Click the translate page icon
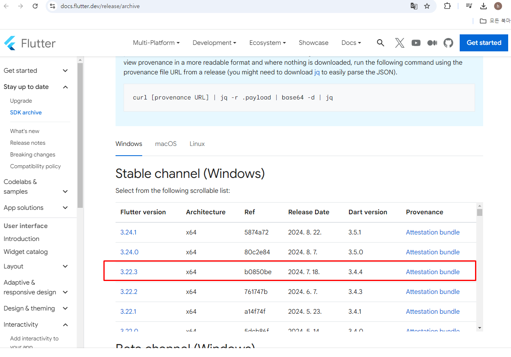This screenshot has width=511, height=357. 414,6
